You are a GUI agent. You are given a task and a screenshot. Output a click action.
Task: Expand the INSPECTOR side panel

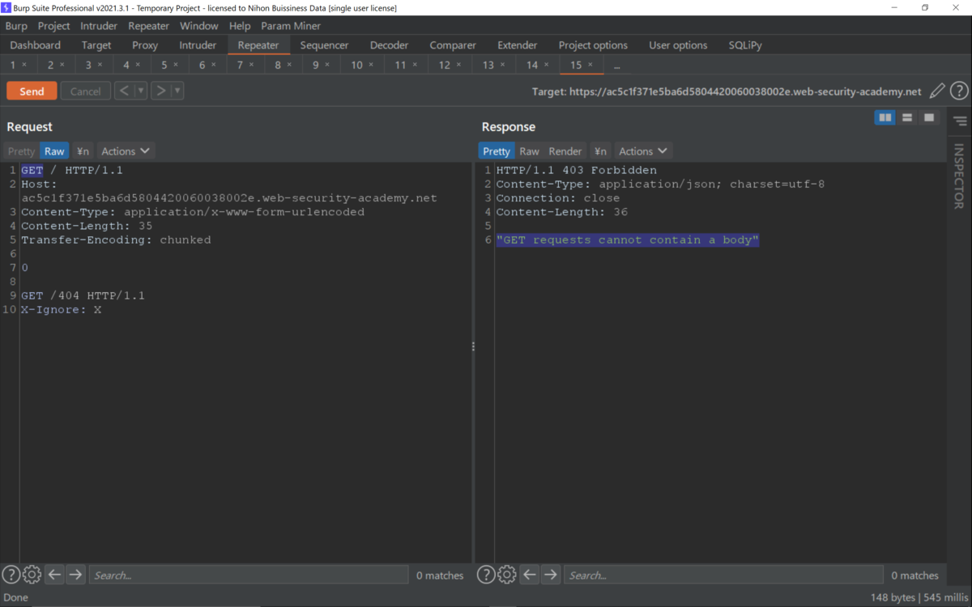point(959,176)
